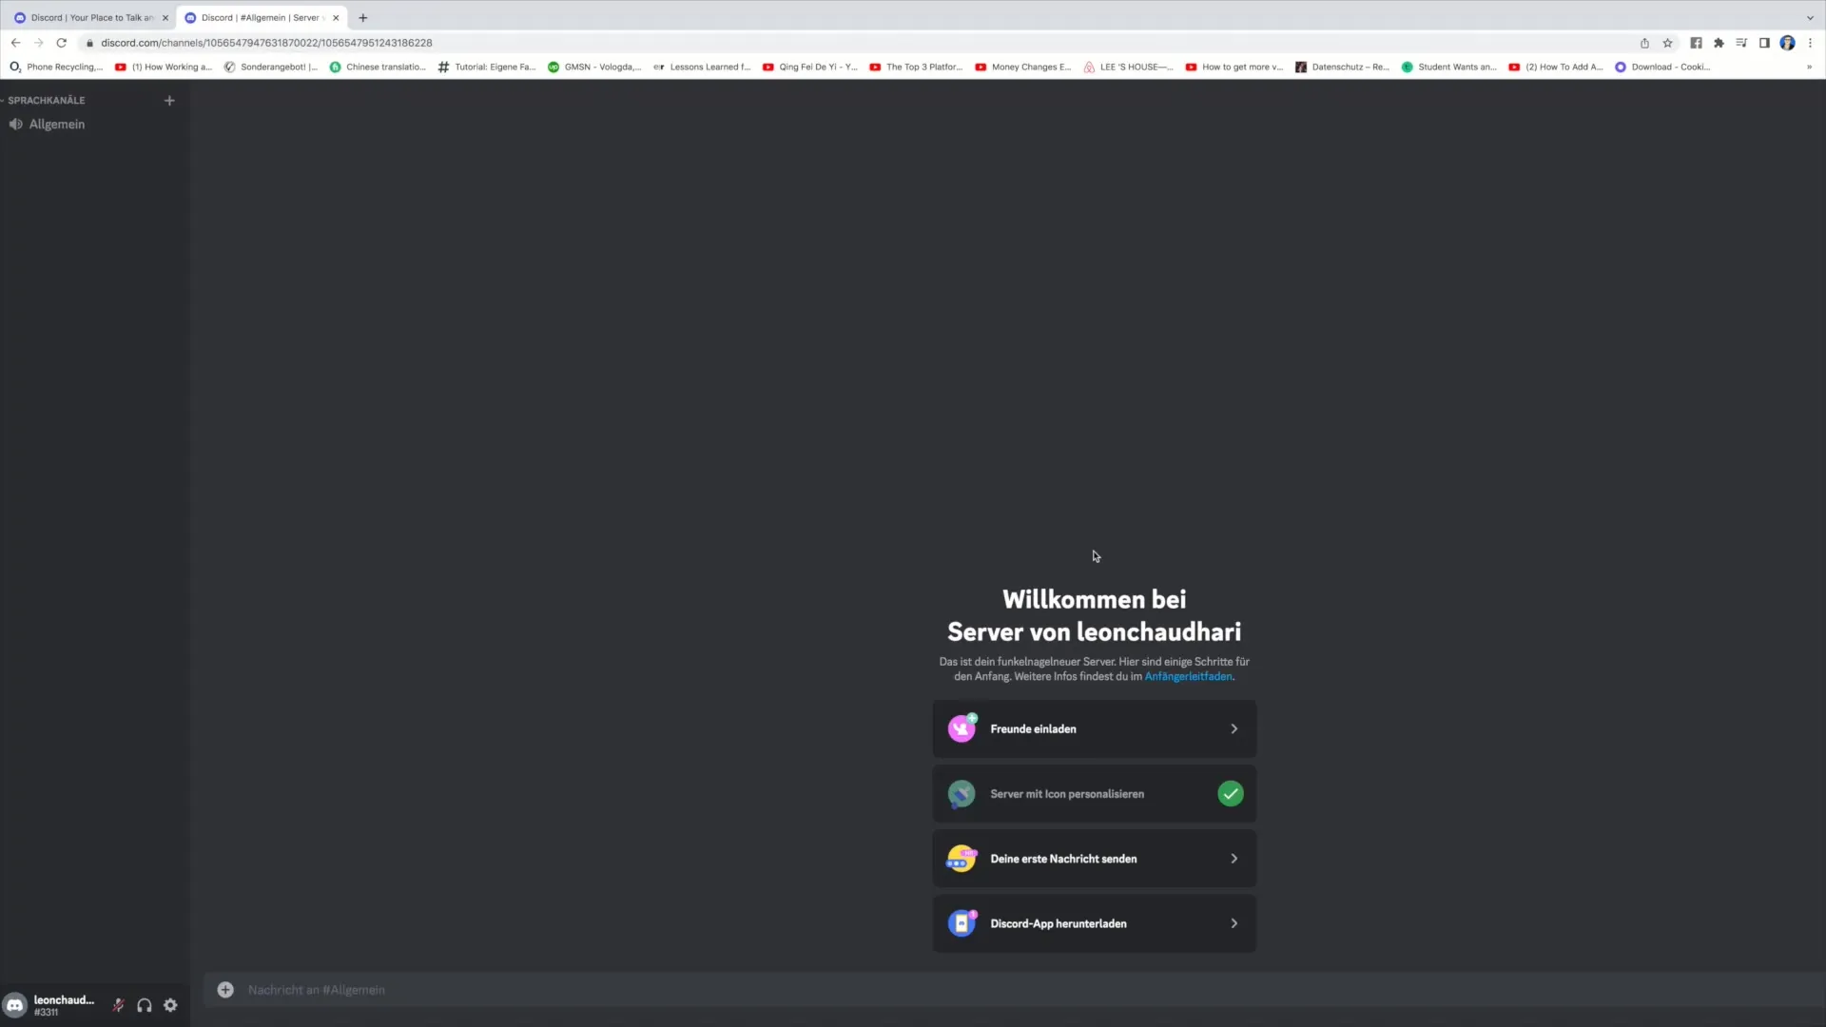Select the SPRACHKANÄLE section header
This screenshot has height=1027, width=1826.
45,99
